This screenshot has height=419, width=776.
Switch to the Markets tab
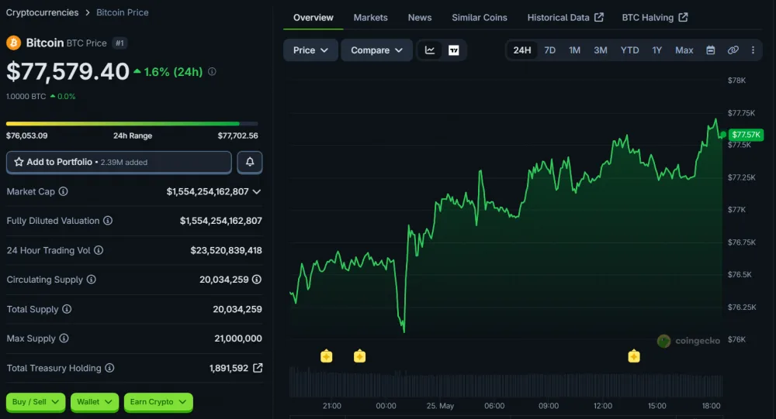coord(370,17)
